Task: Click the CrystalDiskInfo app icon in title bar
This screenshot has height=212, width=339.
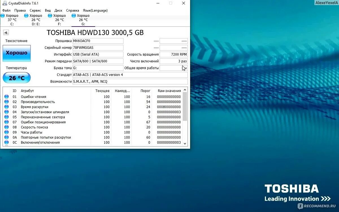Action: coord(5,3)
